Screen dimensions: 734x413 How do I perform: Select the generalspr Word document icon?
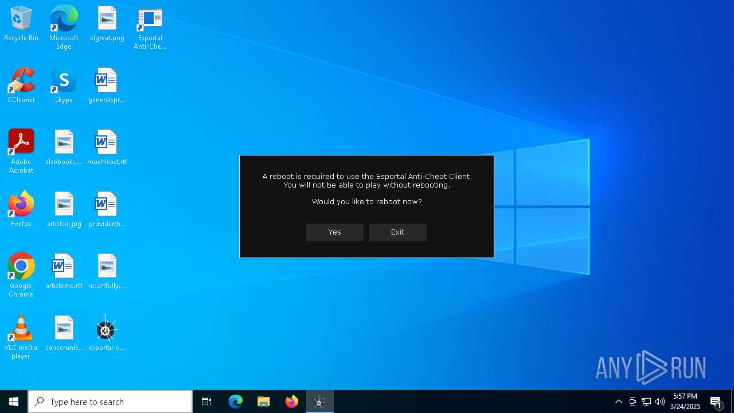tap(107, 86)
